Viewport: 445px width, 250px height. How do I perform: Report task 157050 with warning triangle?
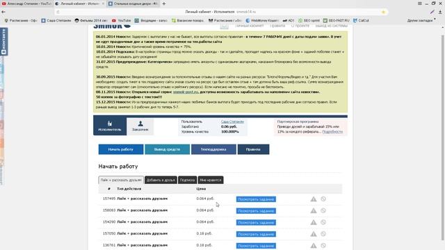pos(314,234)
